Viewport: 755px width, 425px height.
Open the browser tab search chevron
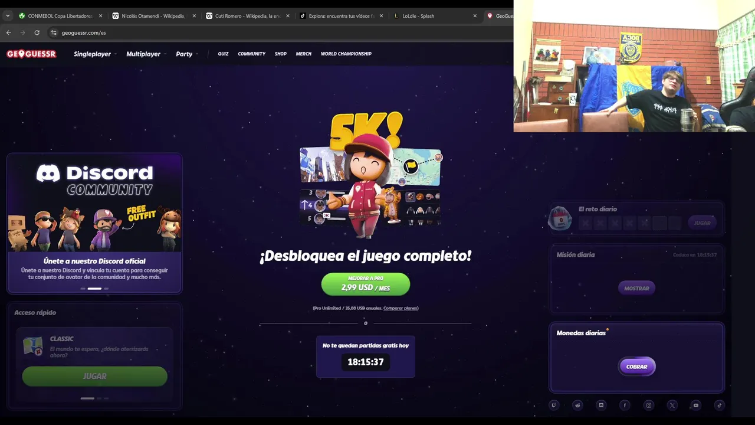coord(8,16)
